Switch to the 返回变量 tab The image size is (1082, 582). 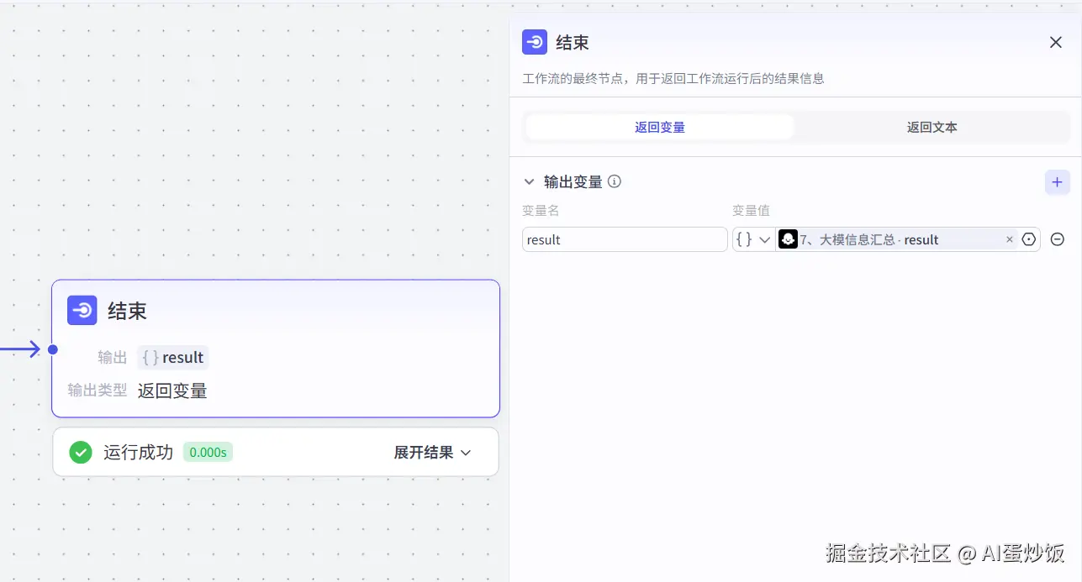click(x=660, y=128)
